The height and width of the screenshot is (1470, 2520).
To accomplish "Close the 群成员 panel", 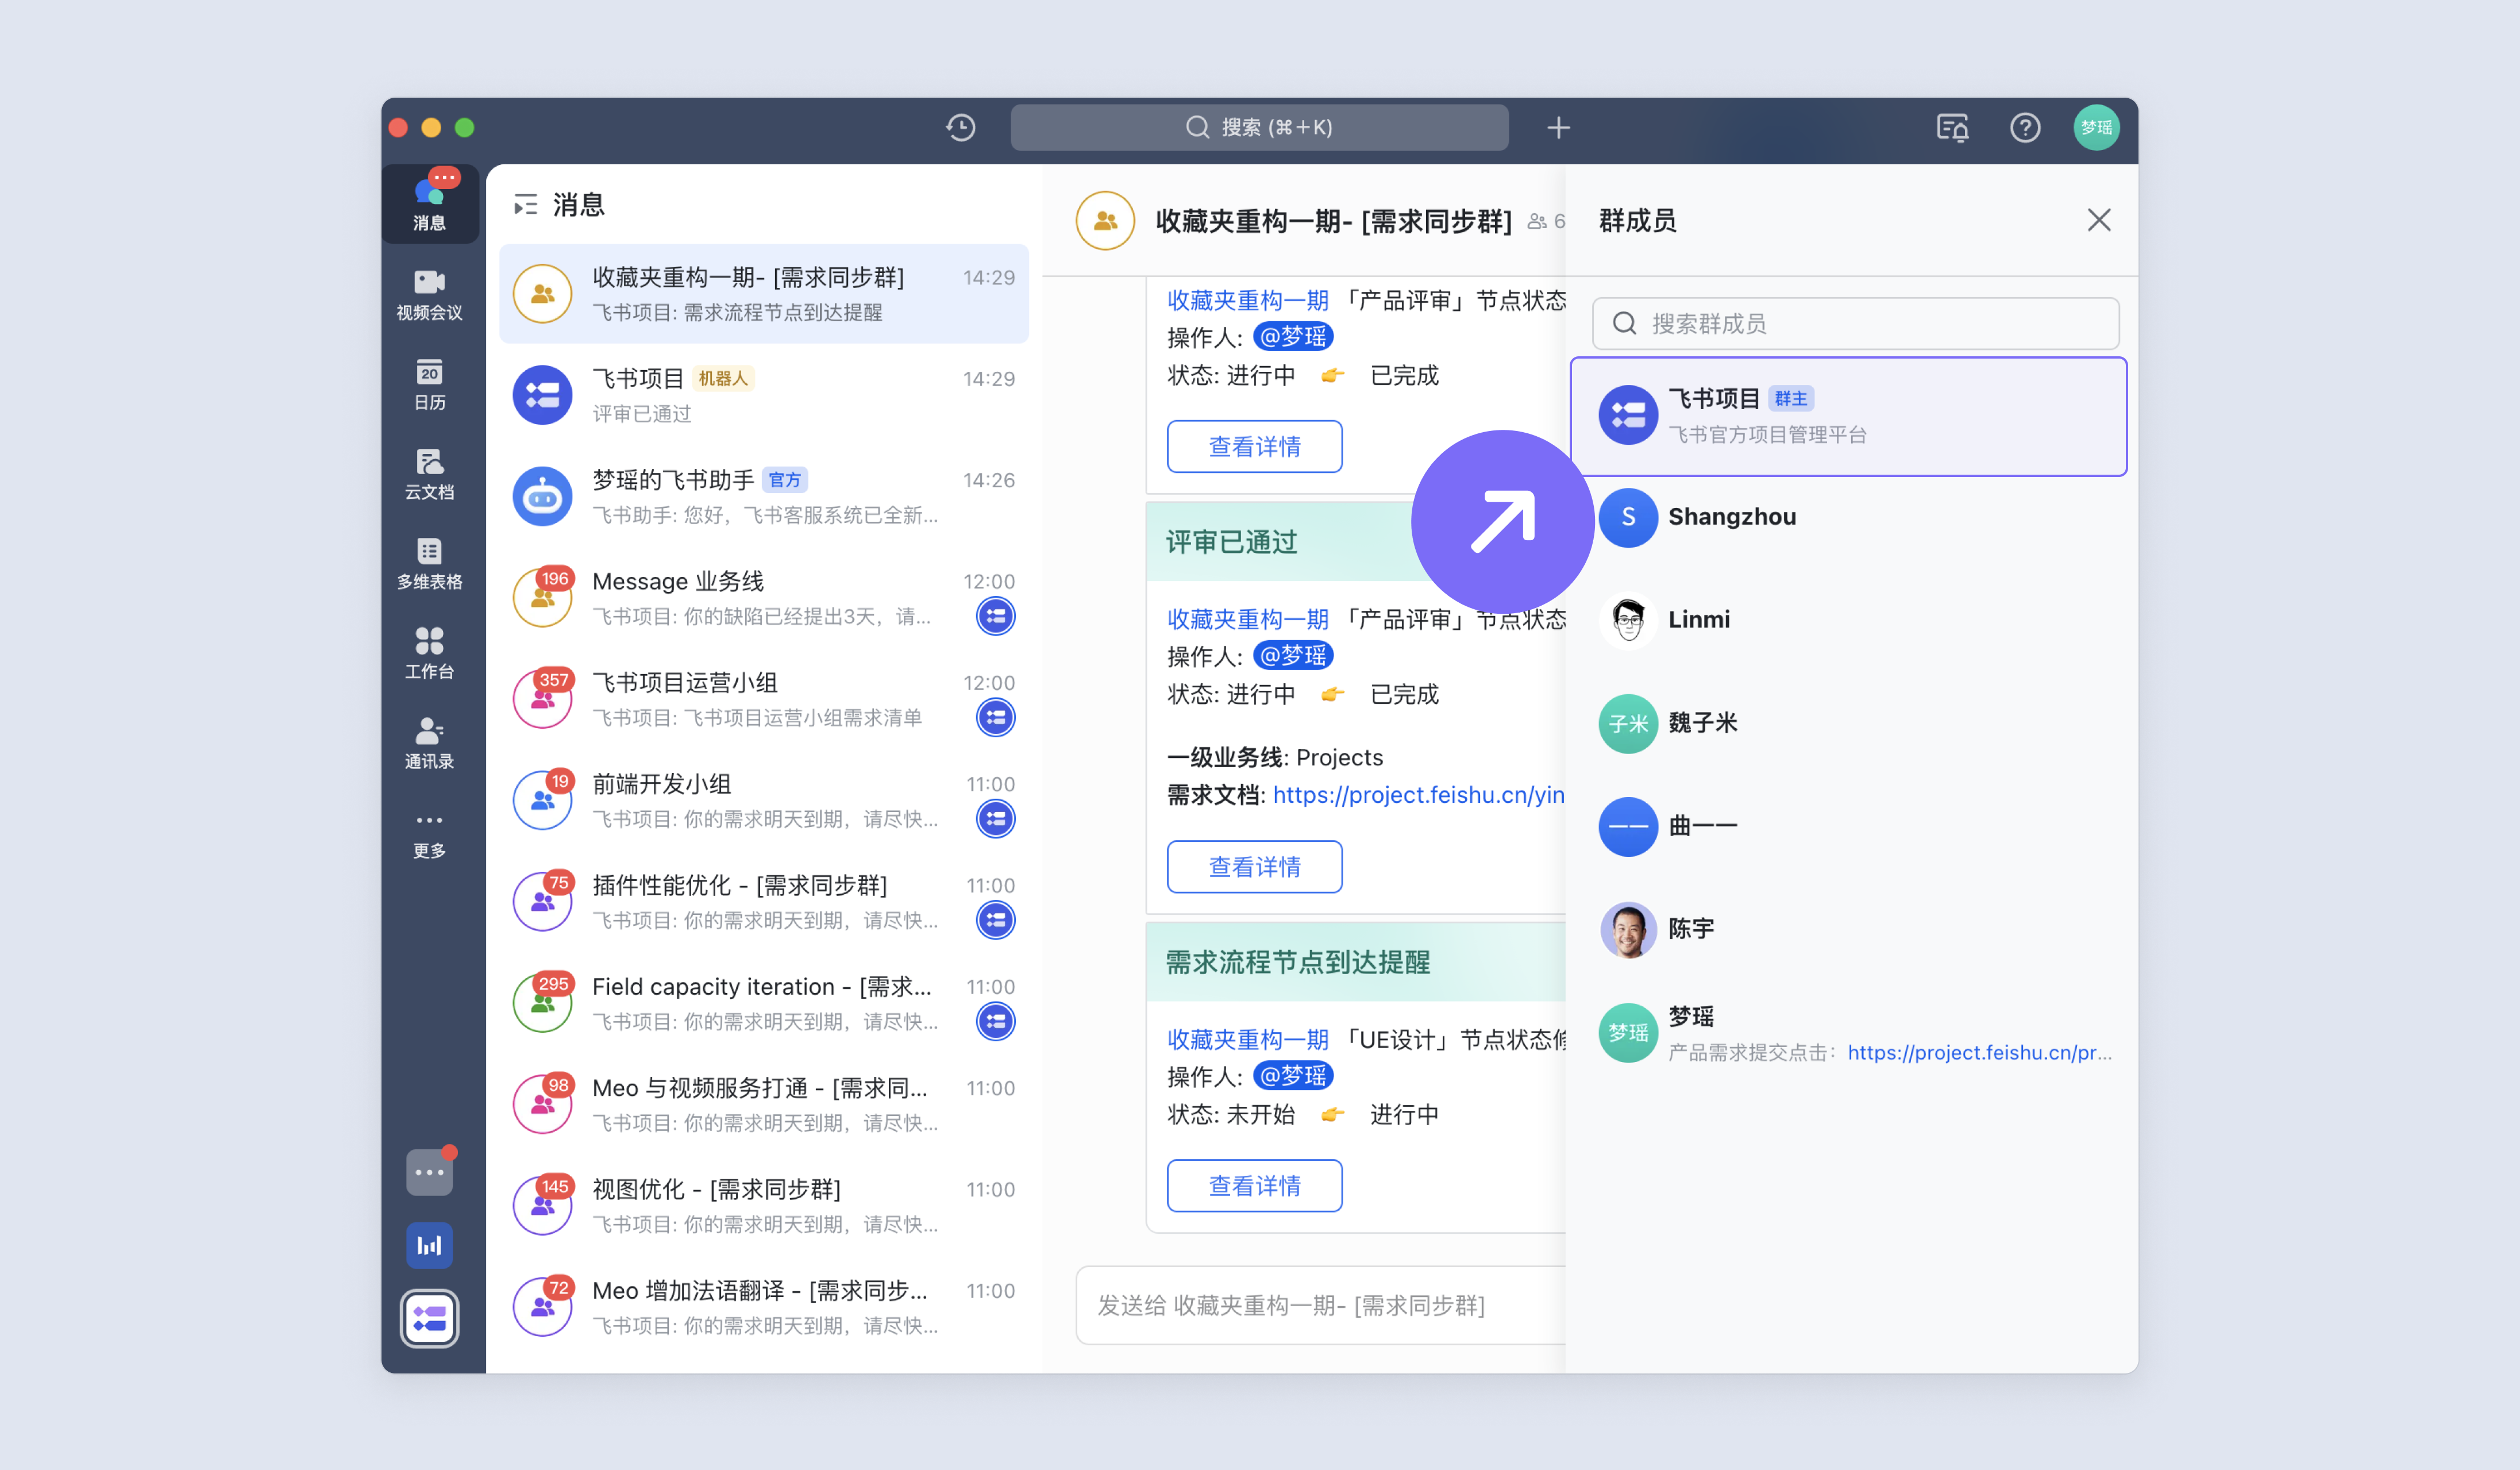I will (x=2099, y=220).
